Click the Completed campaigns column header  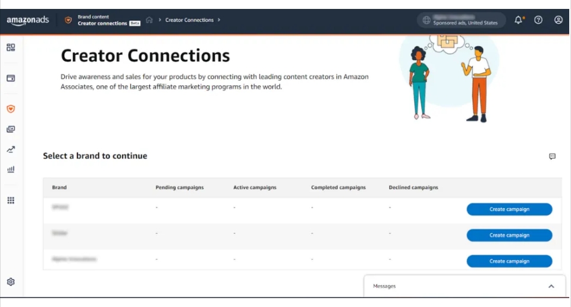[338, 187]
